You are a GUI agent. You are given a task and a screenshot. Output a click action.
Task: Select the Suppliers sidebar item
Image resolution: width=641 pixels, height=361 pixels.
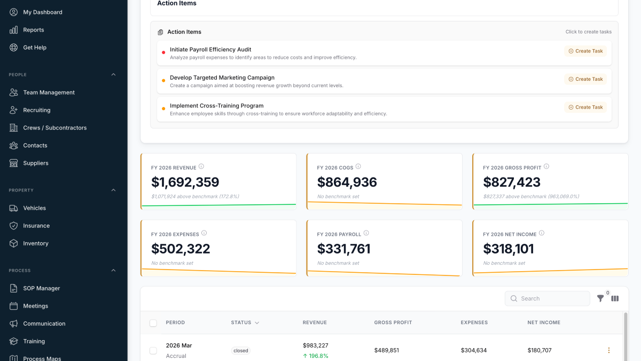coord(36,163)
